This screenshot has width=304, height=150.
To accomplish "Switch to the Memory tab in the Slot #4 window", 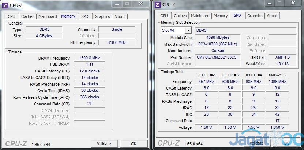I will click(x=221, y=16).
